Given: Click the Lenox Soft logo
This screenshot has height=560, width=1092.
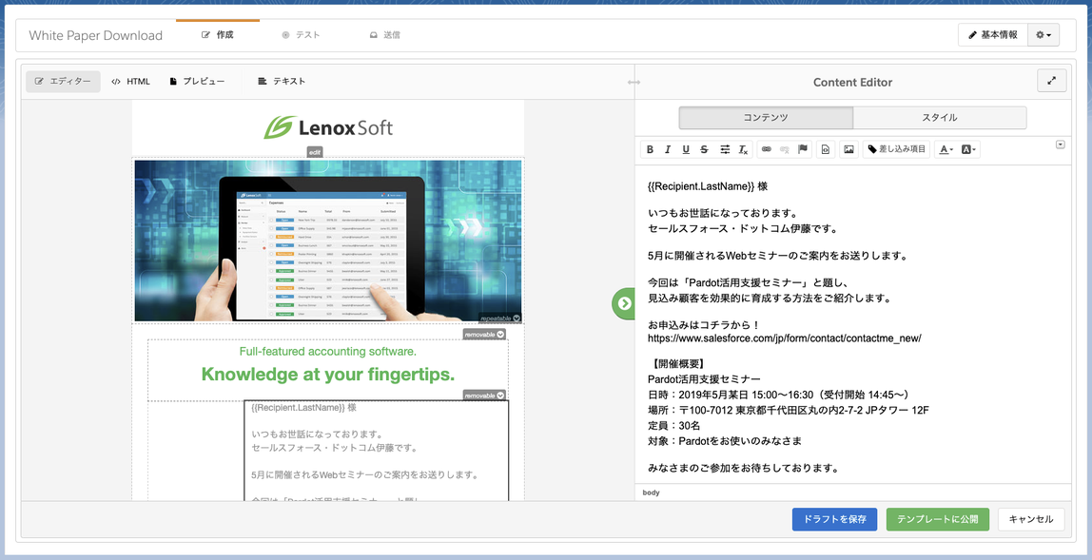Looking at the screenshot, I should 328,127.
